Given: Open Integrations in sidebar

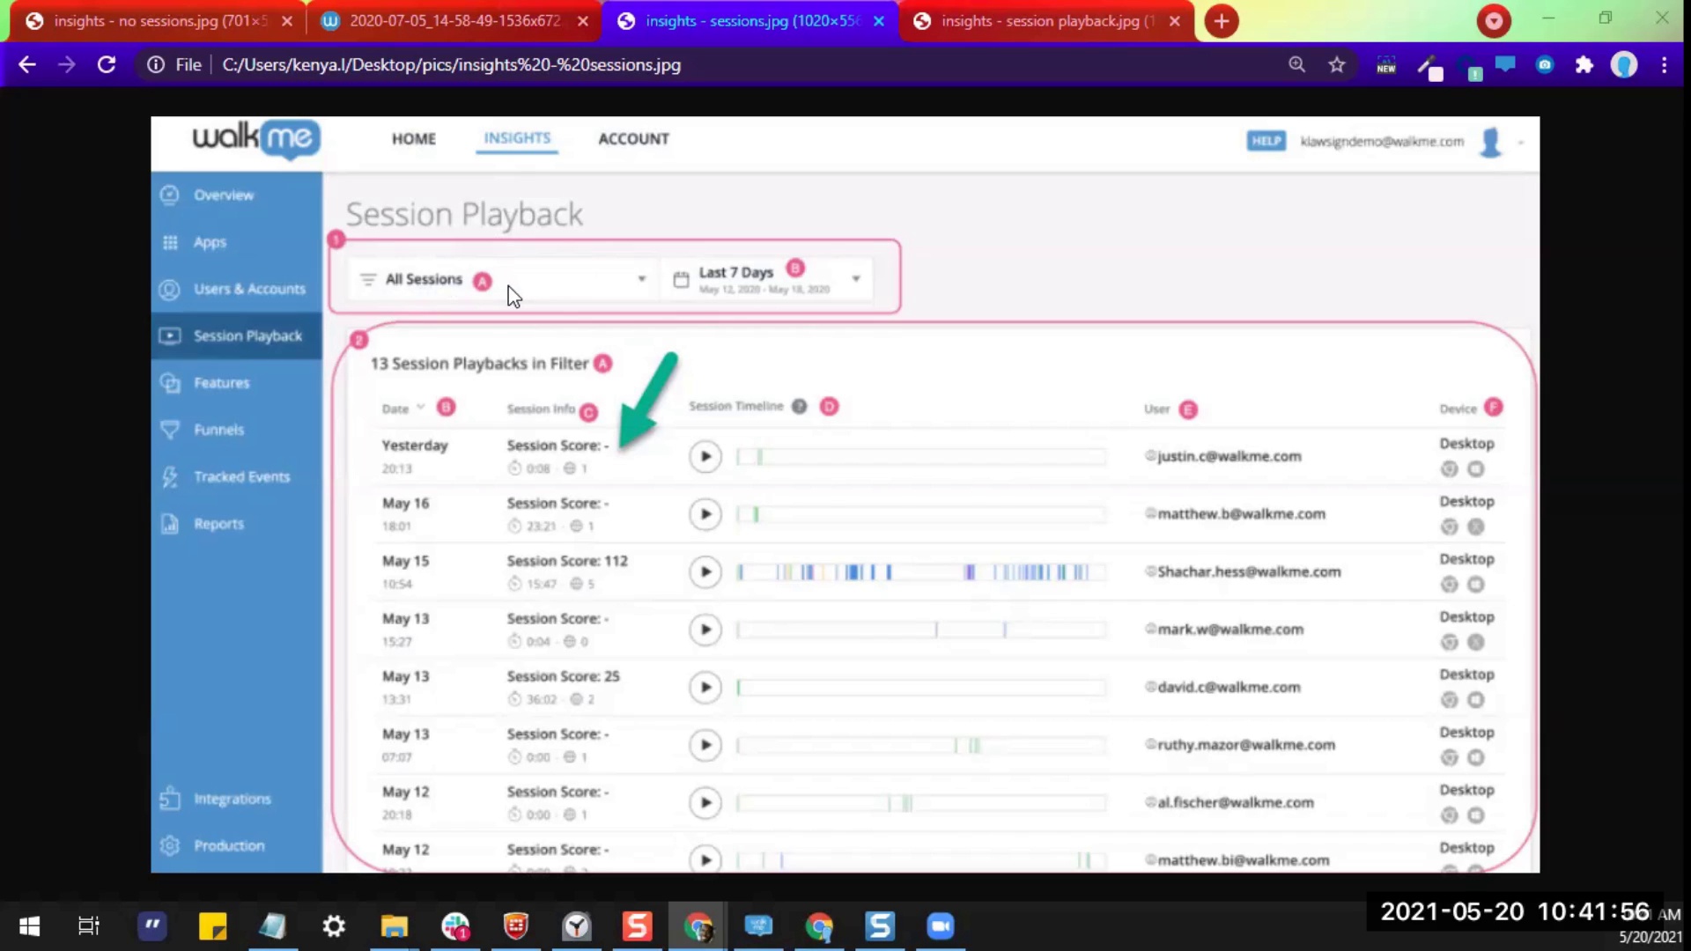Looking at the screenshot, I should [x=232, y=799].
